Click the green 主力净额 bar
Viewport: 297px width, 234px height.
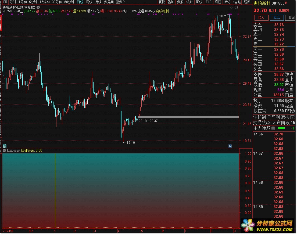tap(281, 128)
